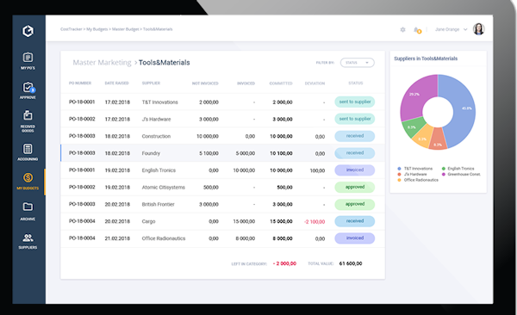The height and width of the screenshot is (315, 517).
Task: Click the CostTracker logo icon
Action: (28, 31)
